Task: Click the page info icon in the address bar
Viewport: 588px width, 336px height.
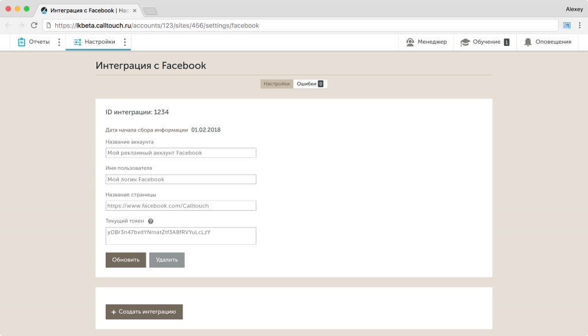Action: pos(48,25)
